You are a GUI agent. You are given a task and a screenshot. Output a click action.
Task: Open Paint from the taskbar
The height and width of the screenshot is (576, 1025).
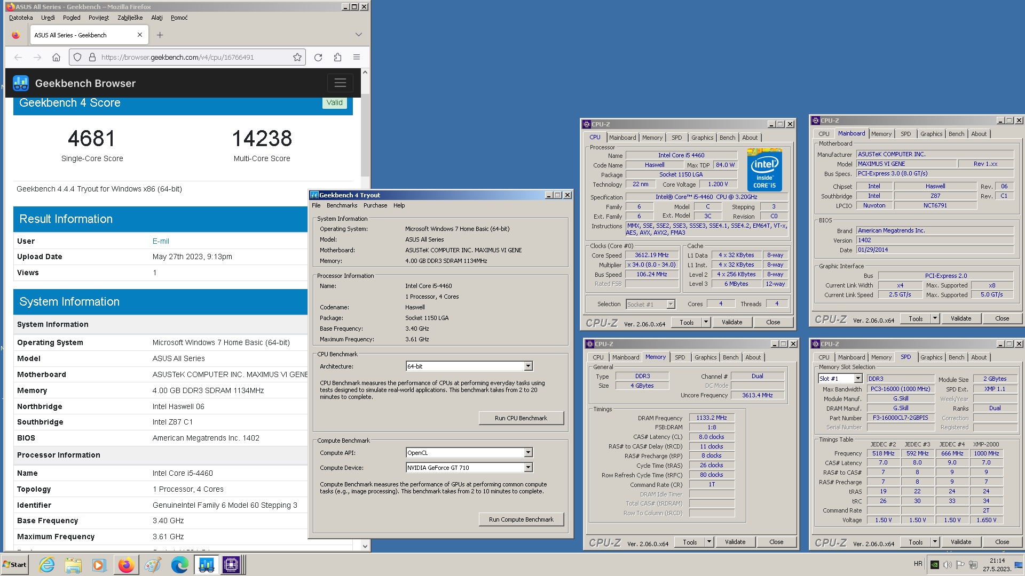(153, 565)
